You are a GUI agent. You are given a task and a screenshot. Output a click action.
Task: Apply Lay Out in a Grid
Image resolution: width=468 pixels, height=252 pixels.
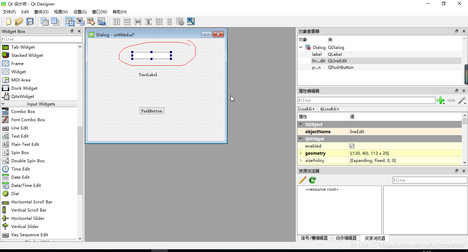point(159,21)
